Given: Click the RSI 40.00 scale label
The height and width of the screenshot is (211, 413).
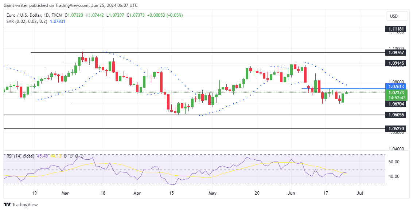Looking at the screenshot, I should pyautogui.click(x=394, y=176).
